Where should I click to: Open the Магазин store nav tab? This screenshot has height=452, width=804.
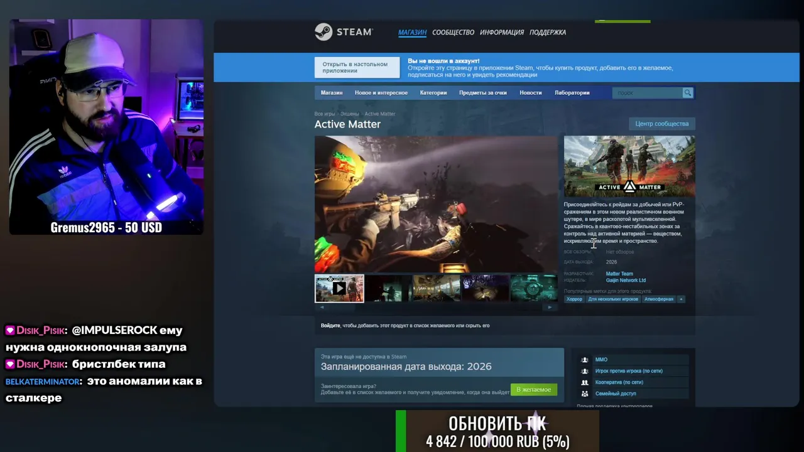(332, 93)
